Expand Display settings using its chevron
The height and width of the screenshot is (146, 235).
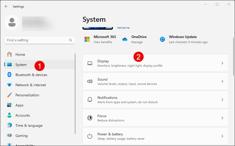click(222, 63)
